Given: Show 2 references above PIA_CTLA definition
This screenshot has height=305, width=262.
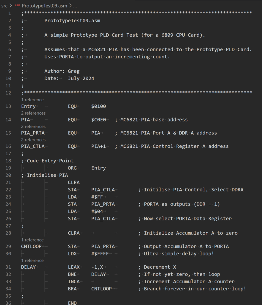Looking at the screenshot, I should tap(33, 140).
